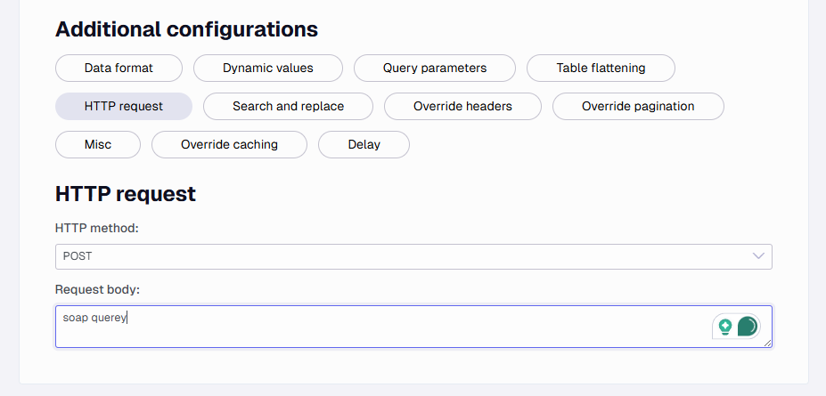
Task: Click the Additional configurations heading
Action: pyautogui.click(x=186, y=29)
